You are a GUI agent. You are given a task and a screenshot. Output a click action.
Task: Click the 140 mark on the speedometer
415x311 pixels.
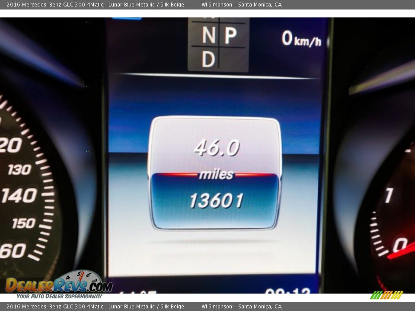point(19,196)
